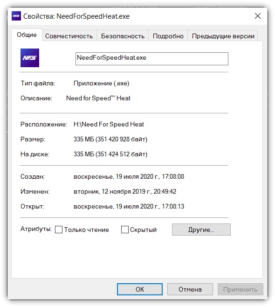Screen dimensions: 275x307
Task: Click the Размер: label
Action: coord(33,139)
